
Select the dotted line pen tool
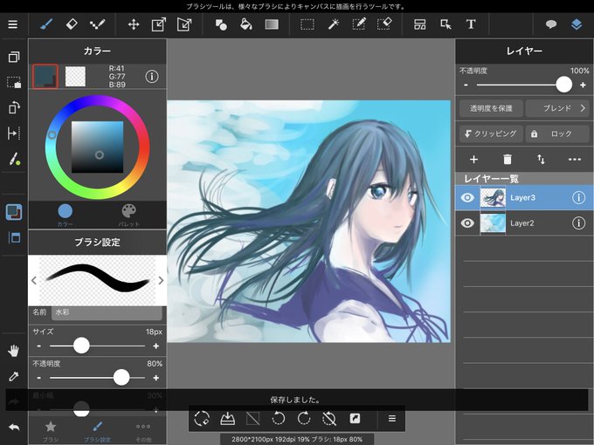[x=97, y=25]
